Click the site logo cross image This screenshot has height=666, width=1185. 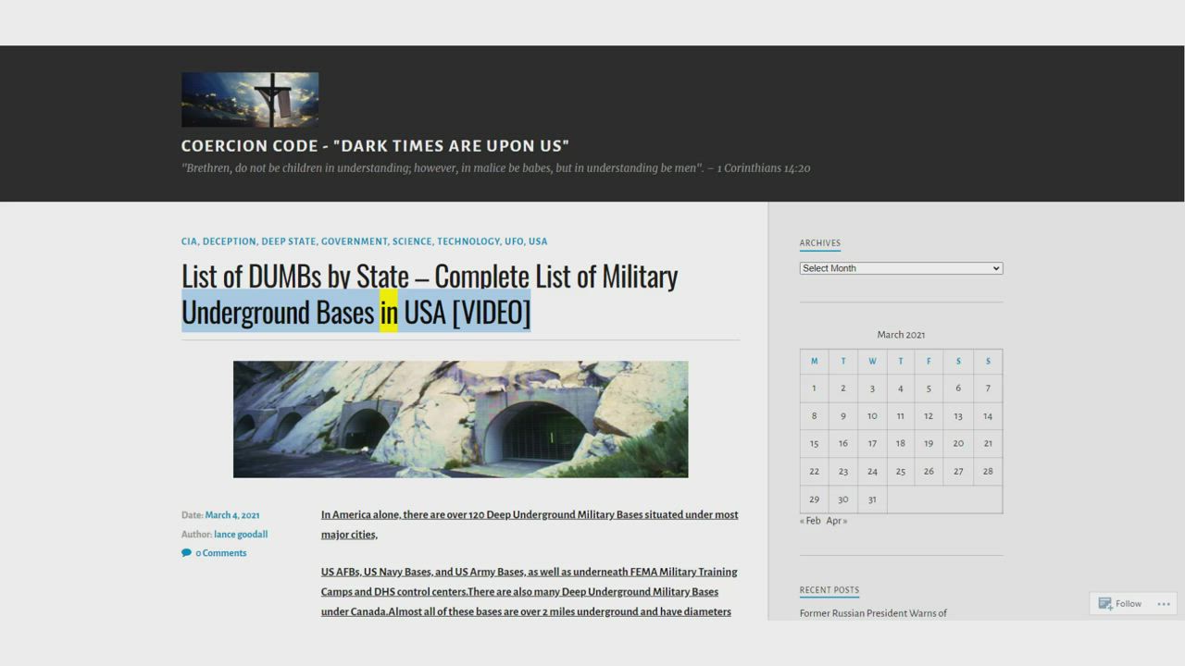[x=250, y=100]
